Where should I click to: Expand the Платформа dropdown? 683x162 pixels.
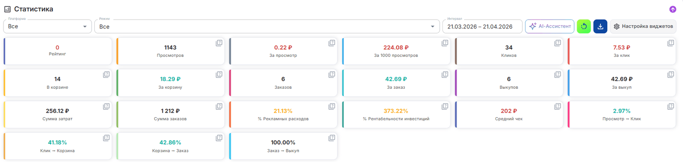[48, 27]
